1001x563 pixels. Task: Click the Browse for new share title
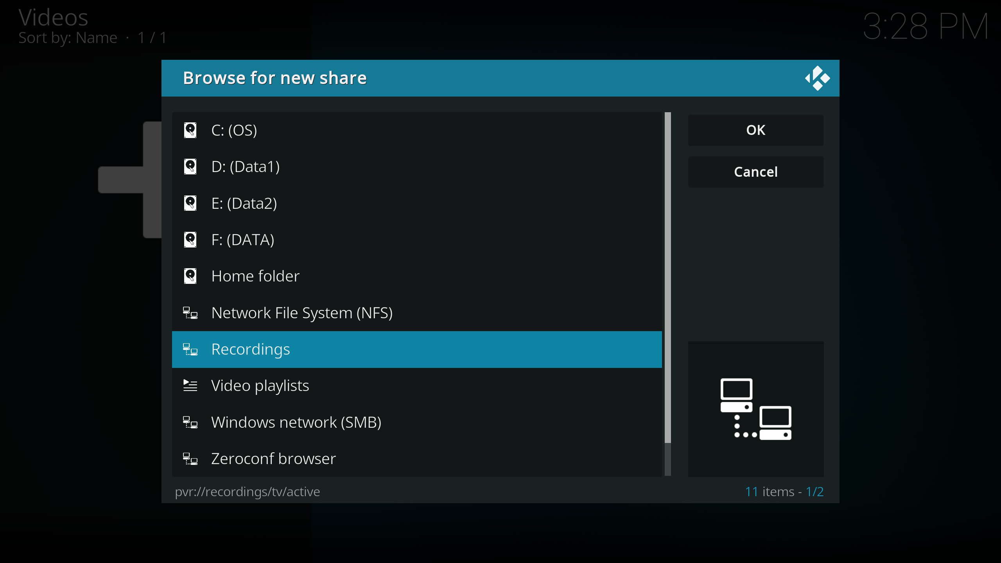[x=275, y=78]
